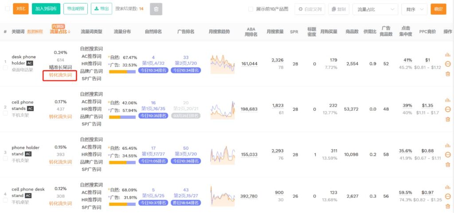Open the monthly search trend chart for desk phone holder
The height and width of the screenshot is (213, 454).
223,64
